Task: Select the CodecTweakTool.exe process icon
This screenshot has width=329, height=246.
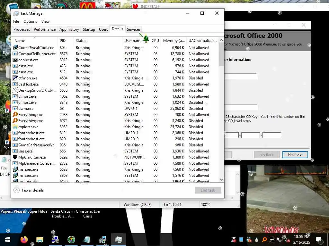Action: point(15,48)
